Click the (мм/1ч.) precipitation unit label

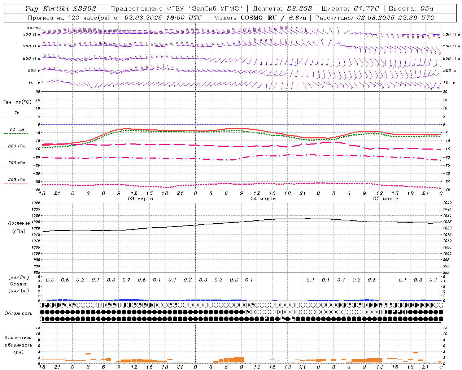pos(19,291)
